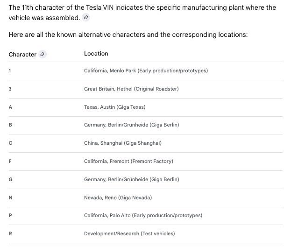
Task: Select the China, Shanghai (Giga Shanghai) cell
Action: [123, 143]
